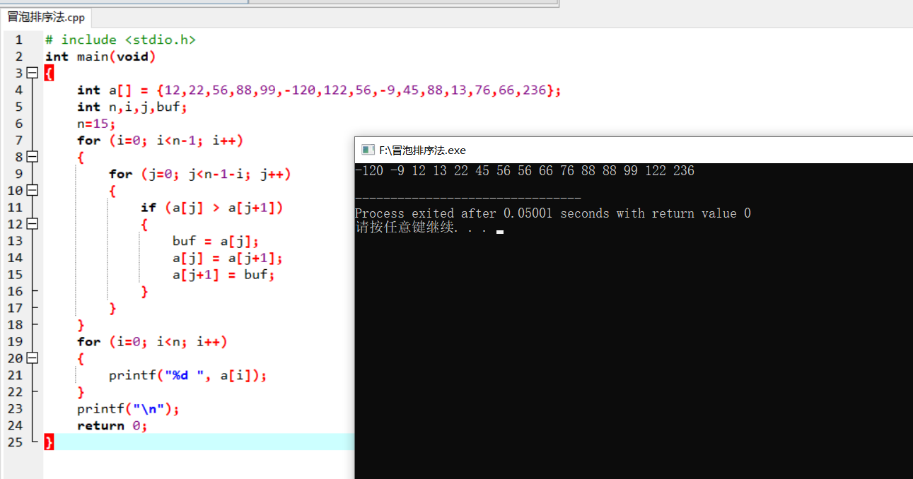
Task: Click the 'for (j=0; j<n-1-i; j++)' line
Action: tap(199, 174)
